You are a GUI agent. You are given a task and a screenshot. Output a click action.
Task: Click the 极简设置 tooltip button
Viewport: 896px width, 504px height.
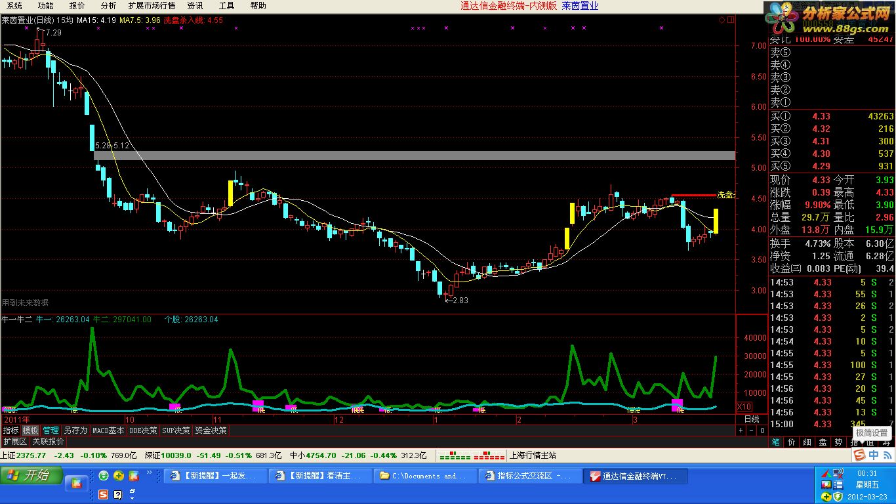pos(872,433)
